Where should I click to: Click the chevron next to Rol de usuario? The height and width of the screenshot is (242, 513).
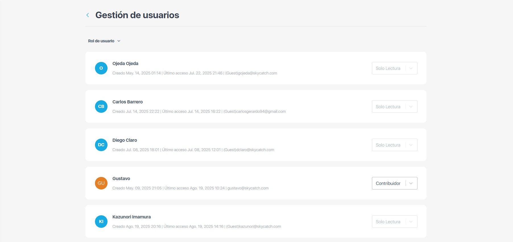119,41
